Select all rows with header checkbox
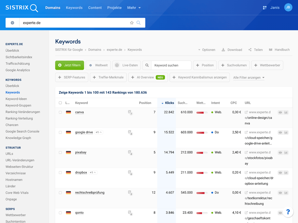Screen dimensions: 298x223 60,103
